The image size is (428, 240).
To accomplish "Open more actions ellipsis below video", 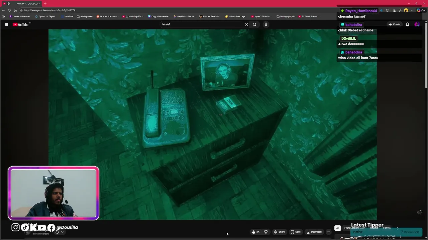I will click(329, 232).
